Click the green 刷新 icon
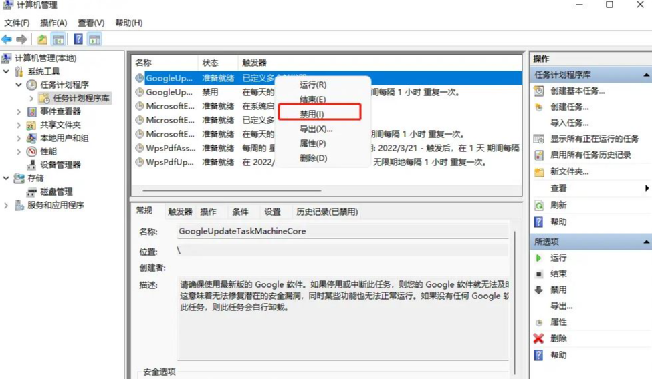Image resolution: width=652 pixels, height=379 pixels. (x=539, y=205)
